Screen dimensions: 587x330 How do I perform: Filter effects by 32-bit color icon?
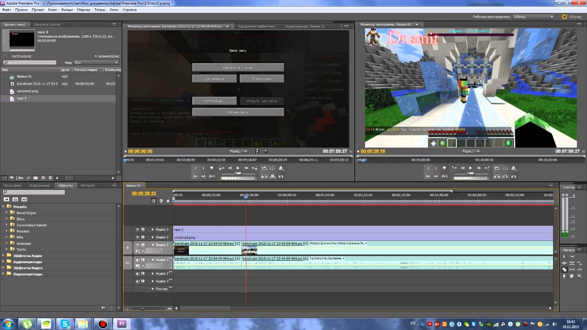click(15, 199)
